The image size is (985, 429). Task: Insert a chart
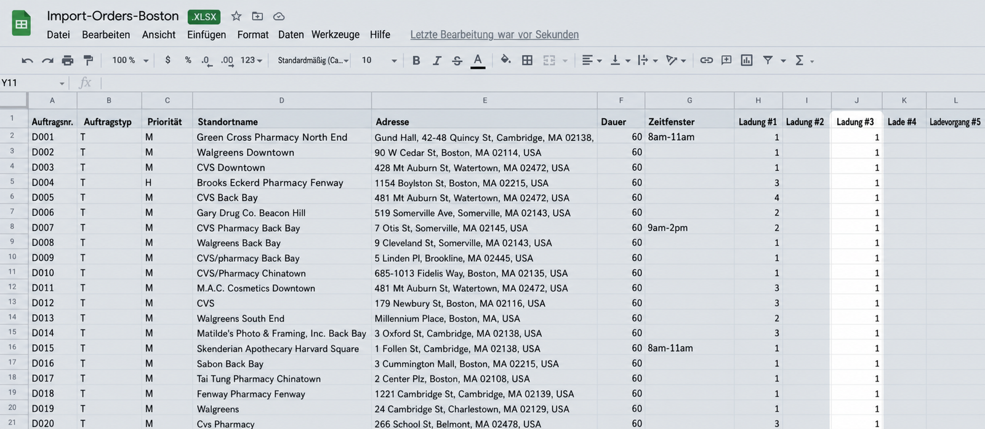pos(747,60)
